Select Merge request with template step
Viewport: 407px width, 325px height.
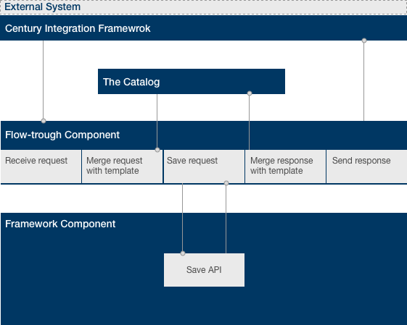coord(123,166)
